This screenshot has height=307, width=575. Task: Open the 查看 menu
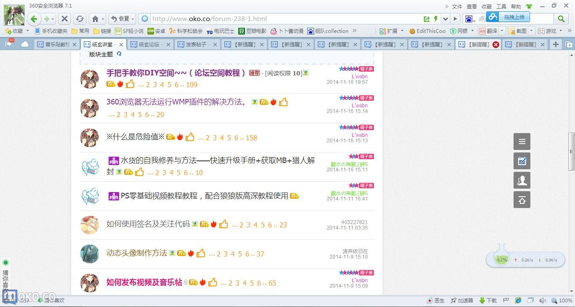point(472,6)
